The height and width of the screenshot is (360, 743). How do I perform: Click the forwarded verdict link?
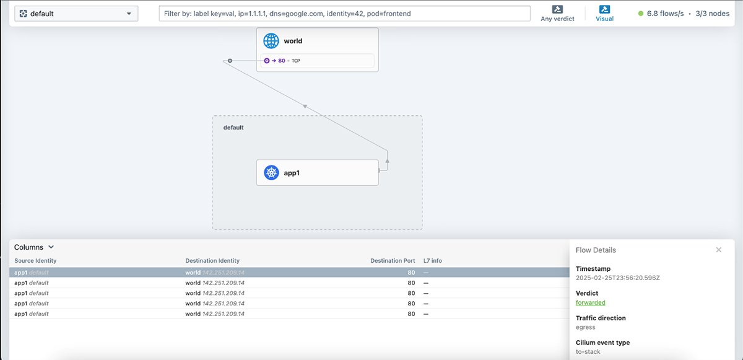[590, 302]
